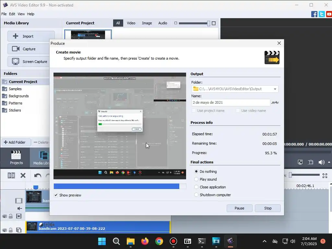Open the File menu
Screen dimensions: 332x249
[x=4, y=14]
